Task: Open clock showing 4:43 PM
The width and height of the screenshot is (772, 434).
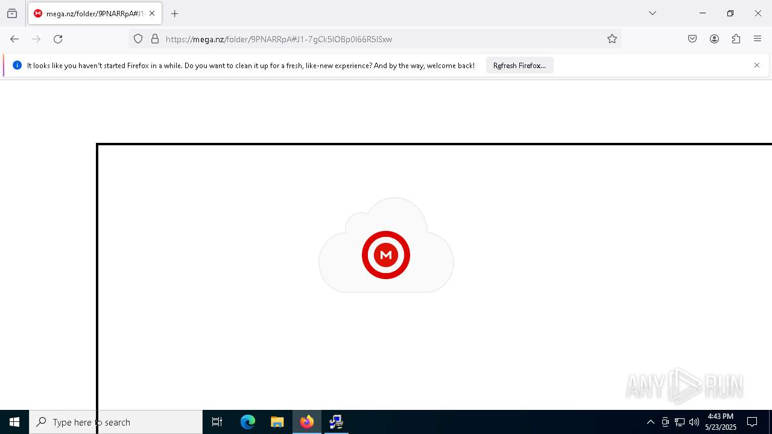Action: tap(721, 422)
